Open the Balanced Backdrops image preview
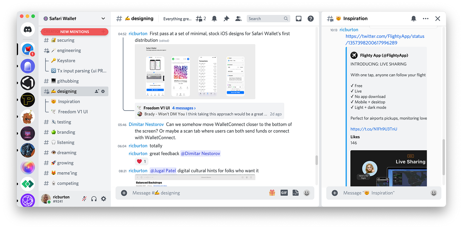 point(195,180)
